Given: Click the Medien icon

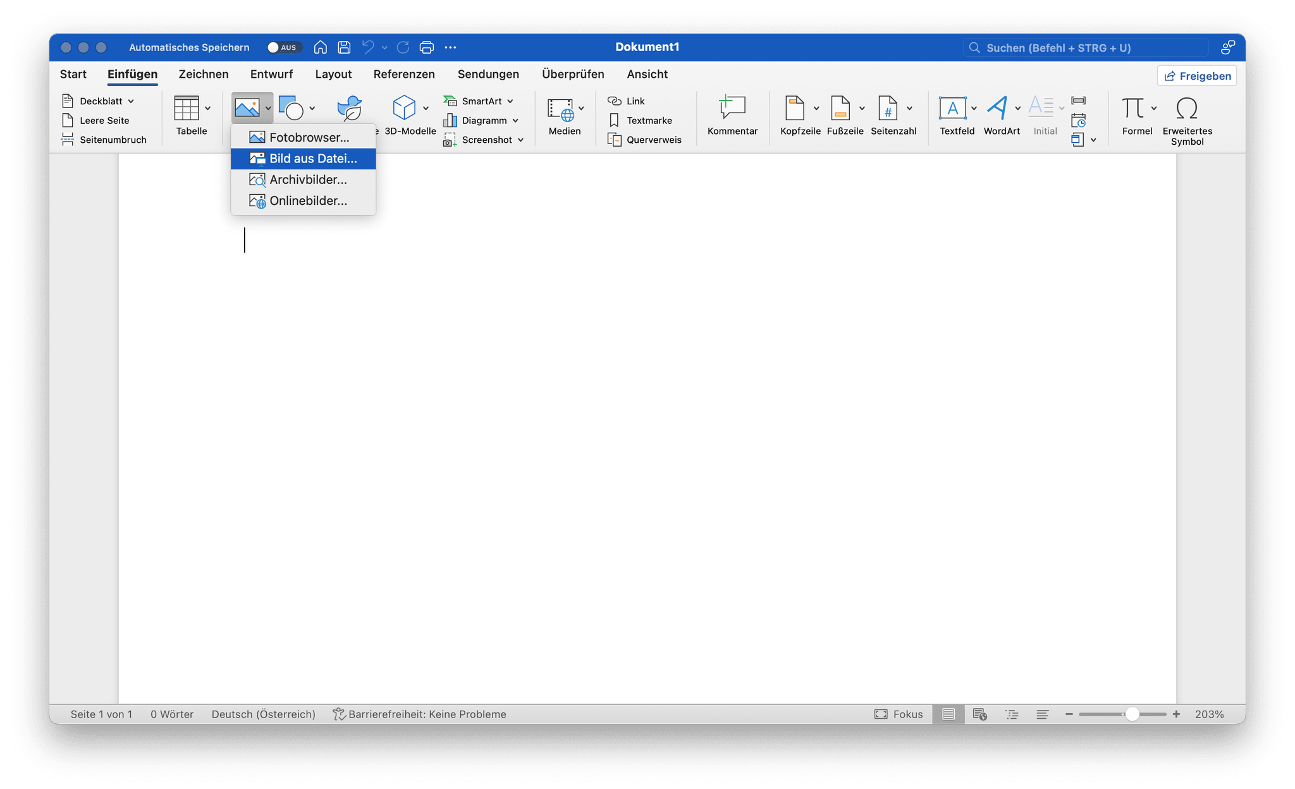Looking at the screenshot, I should click(x=561, y=110).
